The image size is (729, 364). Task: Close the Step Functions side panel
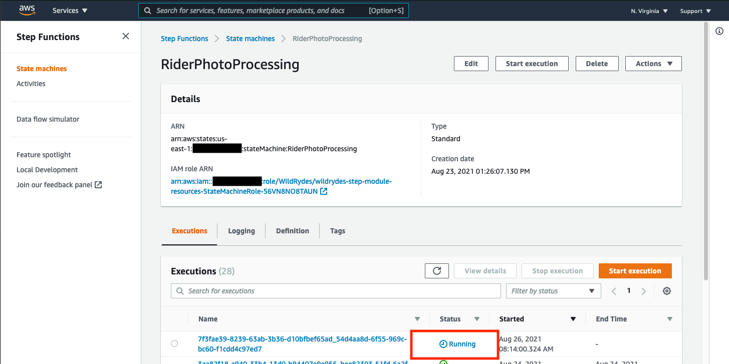coord(126,36)
